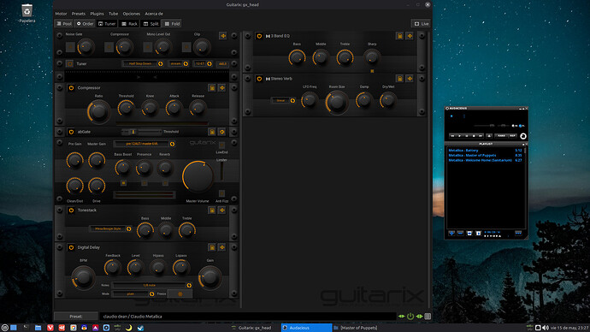The image size is (590, 332).
Task: Open the 12-ET temperament dropdown
Action: 204,64
